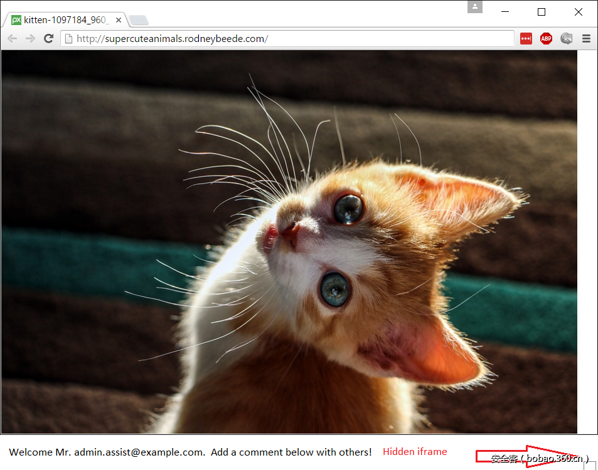Open the Chrome hamburger menu
Image resolution: width=598 pixels, height=470 pixels.
click(587, 38)
